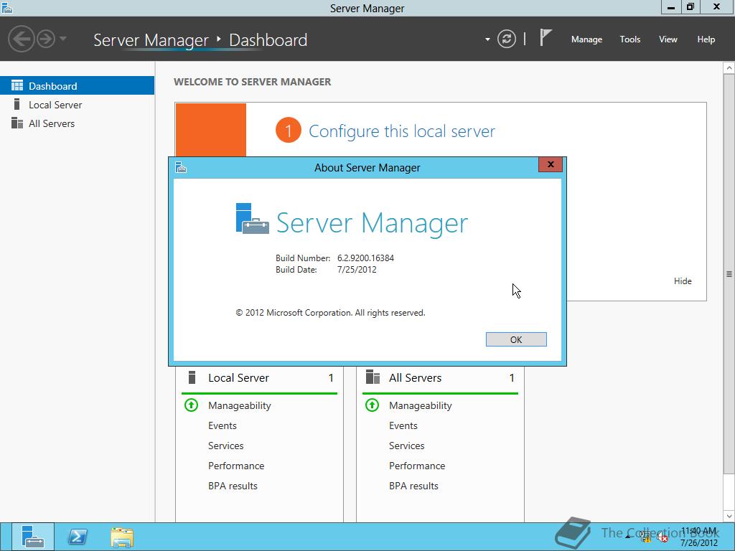Open the notifications flag
Image resolution: width=735 pixels, height=551 pixels.
point(546,37)
